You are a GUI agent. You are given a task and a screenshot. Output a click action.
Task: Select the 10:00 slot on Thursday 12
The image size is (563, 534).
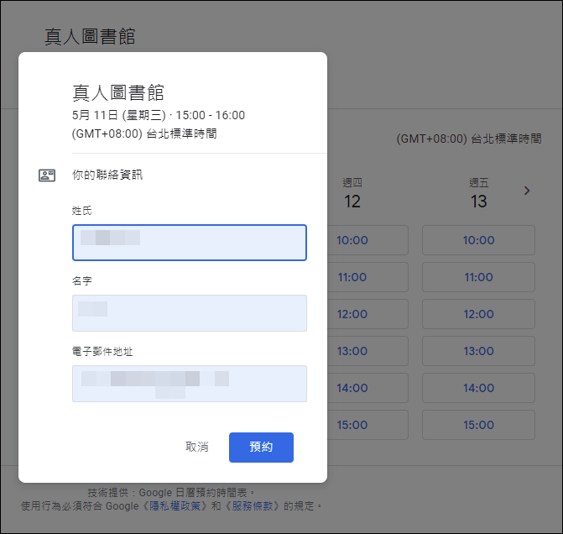[367, 240]
